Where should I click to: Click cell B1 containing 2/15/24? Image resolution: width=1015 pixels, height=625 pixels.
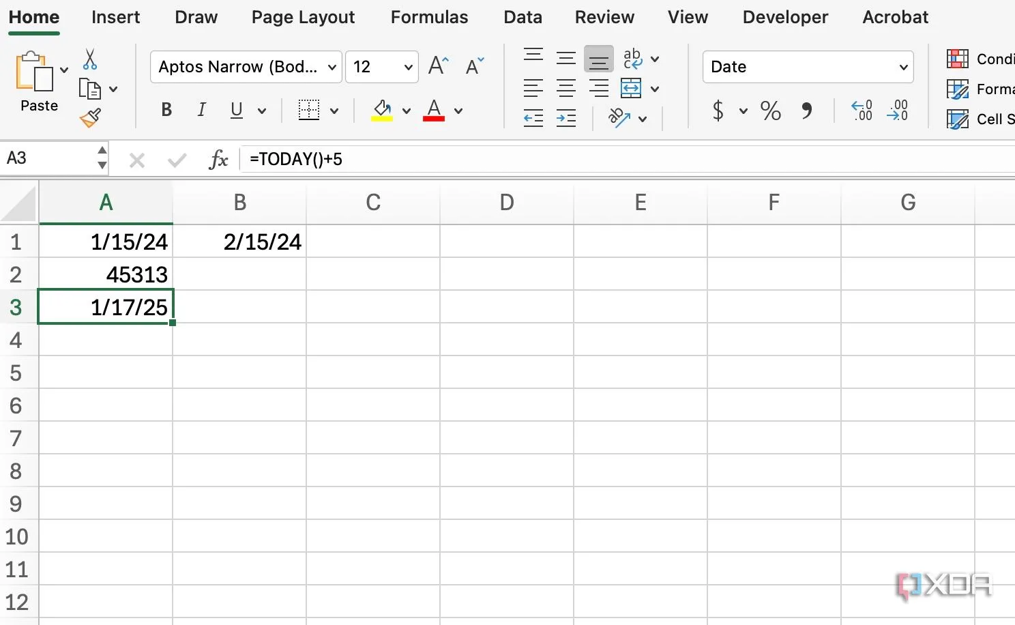pyautogui.click(x=239, y=242)
